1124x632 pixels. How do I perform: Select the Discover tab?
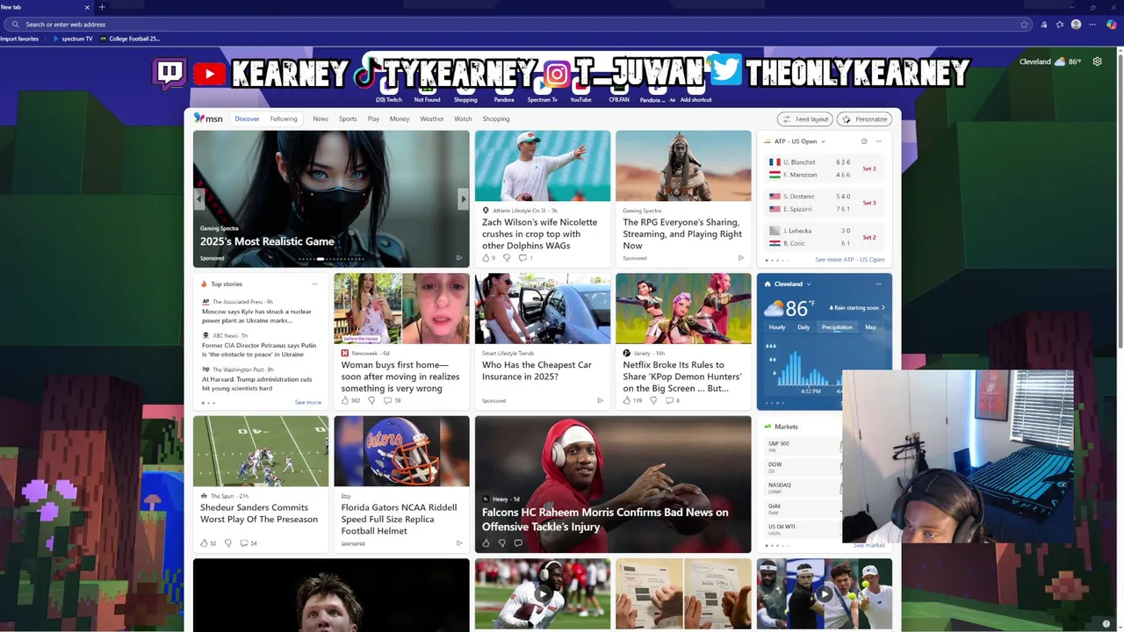[247, 118]
